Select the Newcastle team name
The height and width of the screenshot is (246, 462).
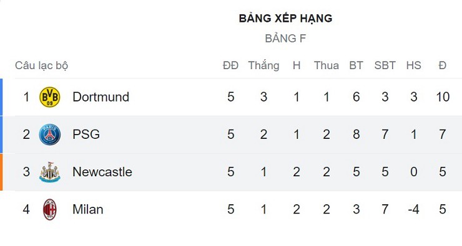102,172
